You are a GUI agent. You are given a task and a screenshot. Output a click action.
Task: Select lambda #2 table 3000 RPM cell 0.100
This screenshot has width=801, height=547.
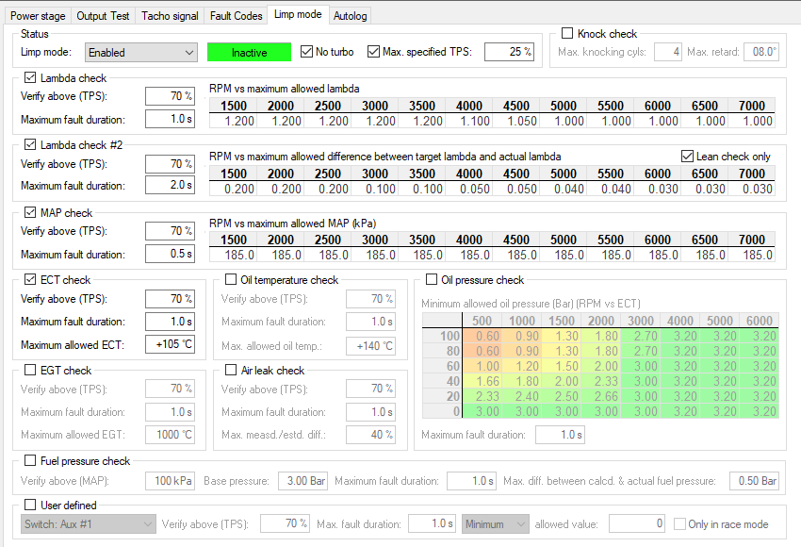point(374,189)
